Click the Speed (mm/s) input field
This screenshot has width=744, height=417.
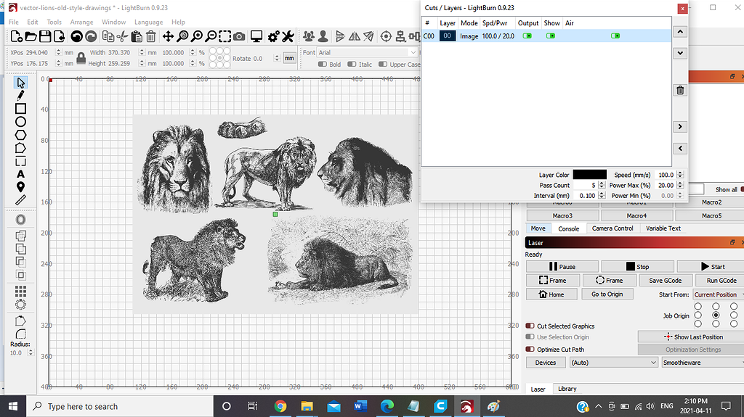tap(666, 175)
